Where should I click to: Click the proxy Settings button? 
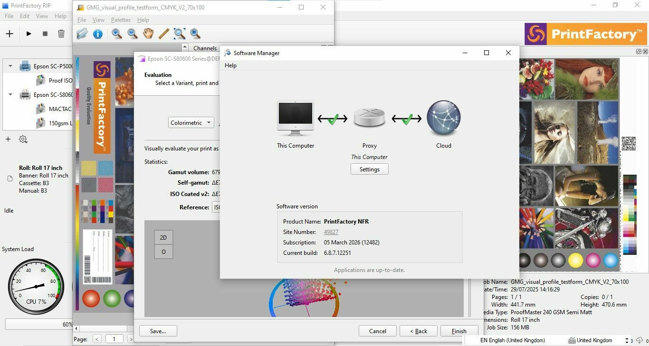tap(369, 169)
